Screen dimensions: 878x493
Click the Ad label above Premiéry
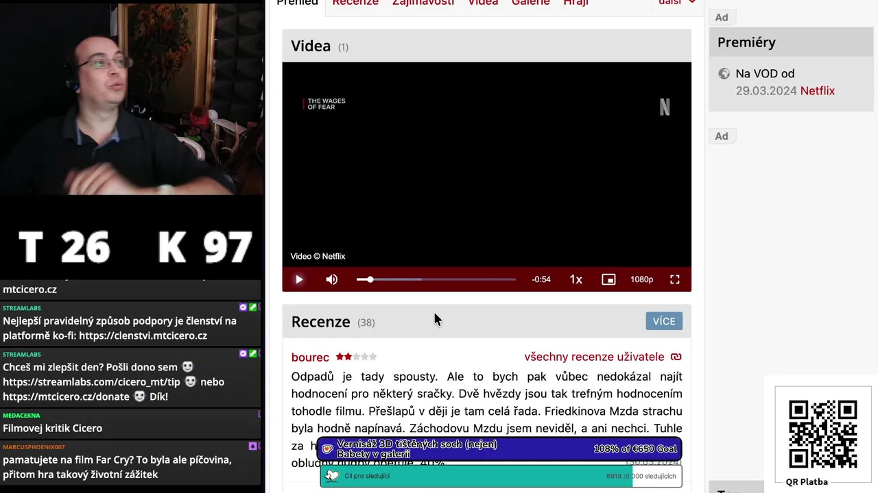[722, 17]
